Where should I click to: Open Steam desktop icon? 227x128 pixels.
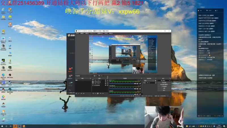(x=10, y=83)
